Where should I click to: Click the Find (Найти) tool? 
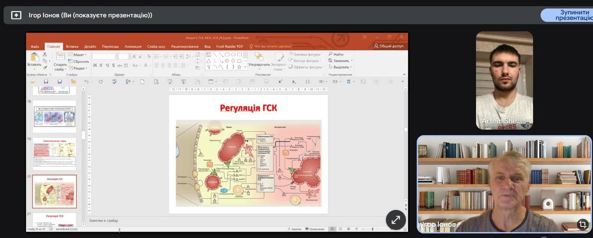coord(336,54)
